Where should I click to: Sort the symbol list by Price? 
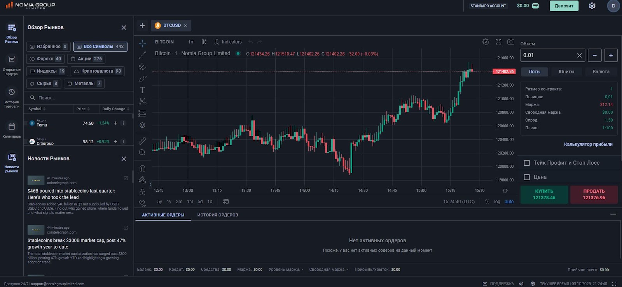click(83, 109)
